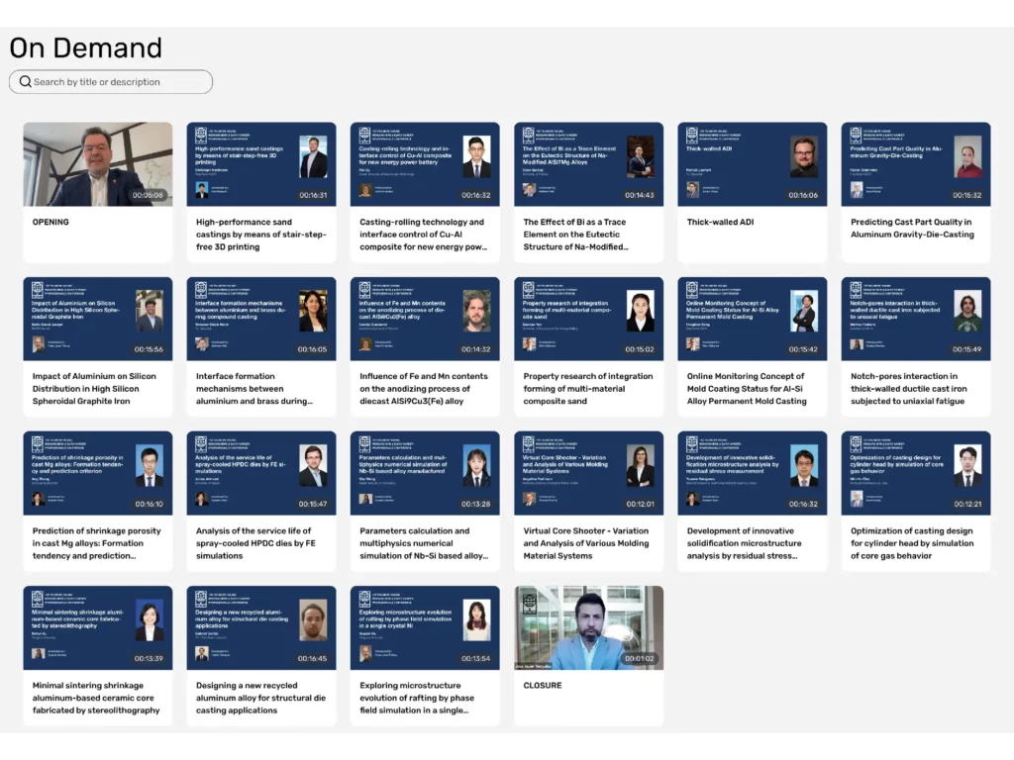Open the CLOSURE video thumbnail
1014x760 pixels.
click(x=588, y=627)
